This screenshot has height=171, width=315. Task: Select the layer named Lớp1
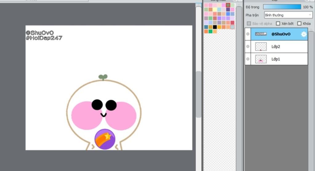276,59
